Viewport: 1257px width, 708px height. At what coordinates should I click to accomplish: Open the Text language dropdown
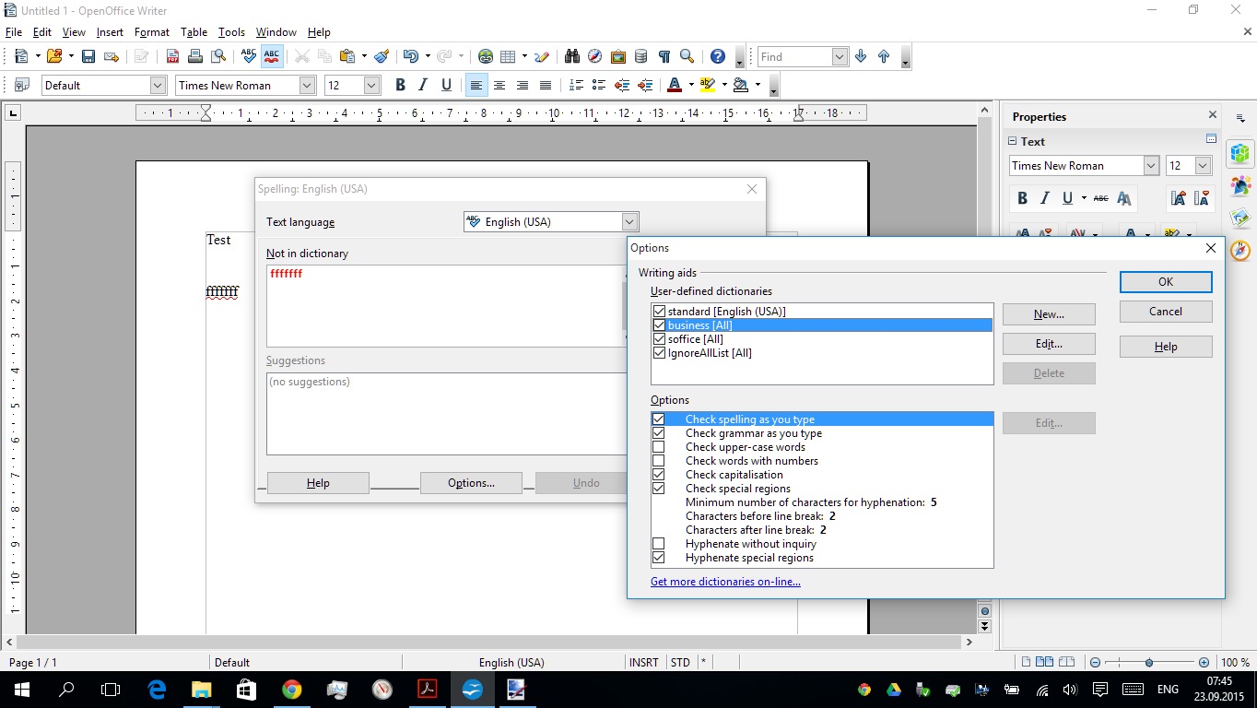[x=629, y=221]
